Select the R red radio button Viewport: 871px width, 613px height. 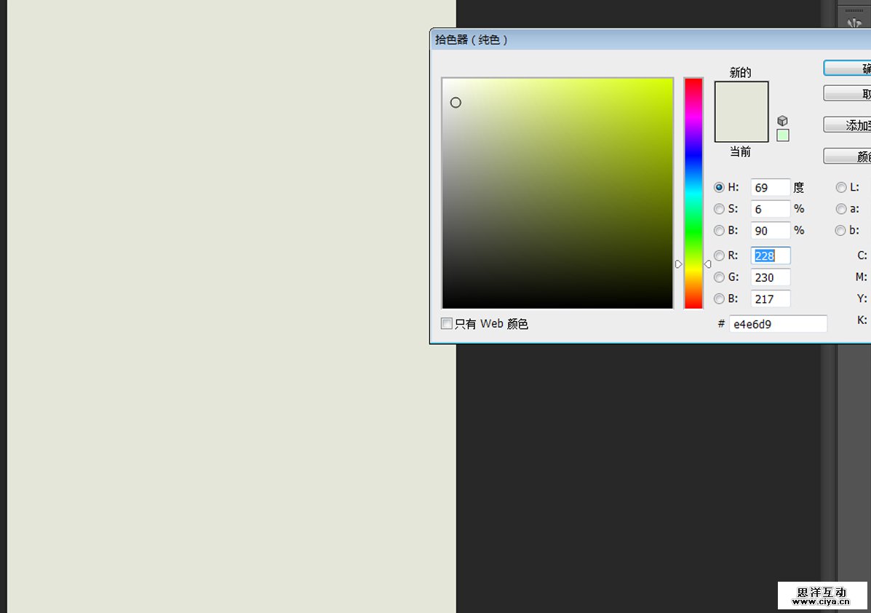click(719, 256)
